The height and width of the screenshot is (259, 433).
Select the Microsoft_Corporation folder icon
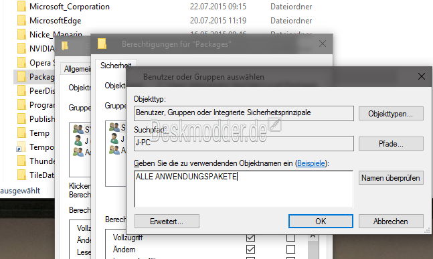(x=21, y=6)
